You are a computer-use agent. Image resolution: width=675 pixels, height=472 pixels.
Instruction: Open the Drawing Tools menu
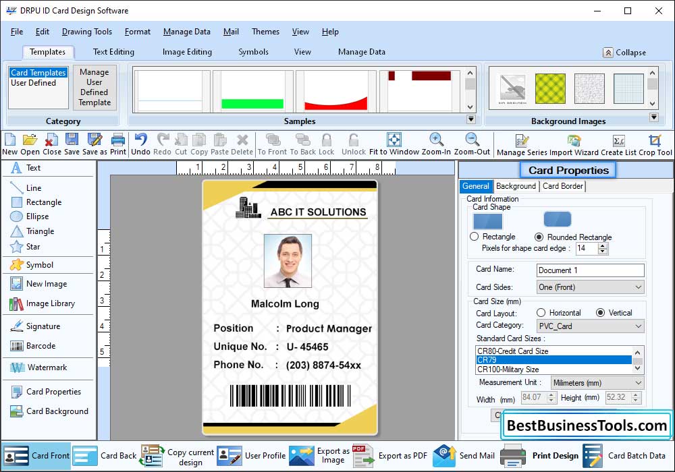coord(87,32)
